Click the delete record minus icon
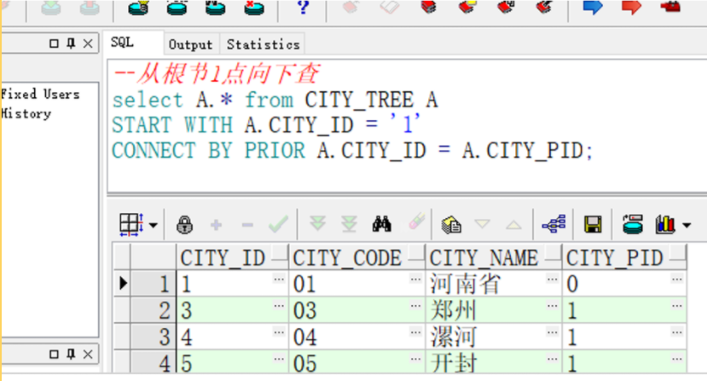The height and width of the screenshot is (381, 707). 247,224
